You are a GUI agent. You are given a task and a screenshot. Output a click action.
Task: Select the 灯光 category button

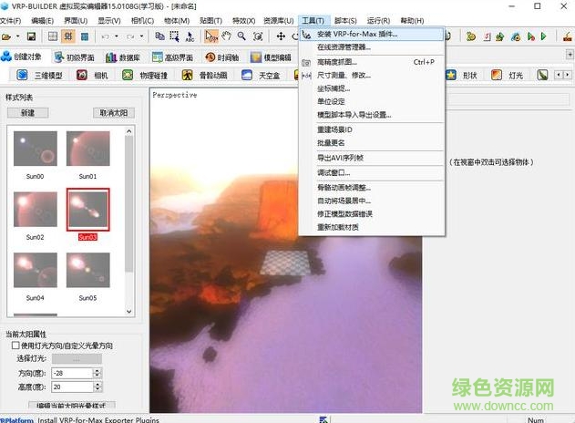[x=508, y=75]
